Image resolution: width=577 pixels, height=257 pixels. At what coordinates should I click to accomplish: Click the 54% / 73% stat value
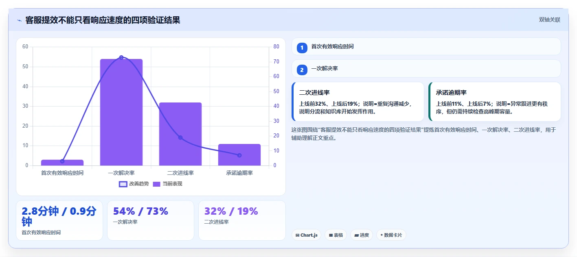click(x=140, y=211)
